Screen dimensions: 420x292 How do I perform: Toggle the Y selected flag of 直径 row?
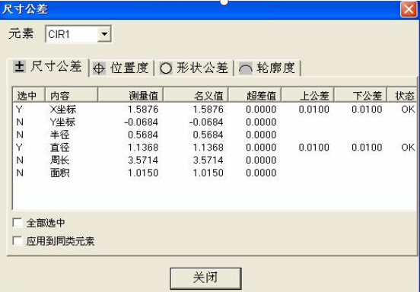[x=19, y=148]
